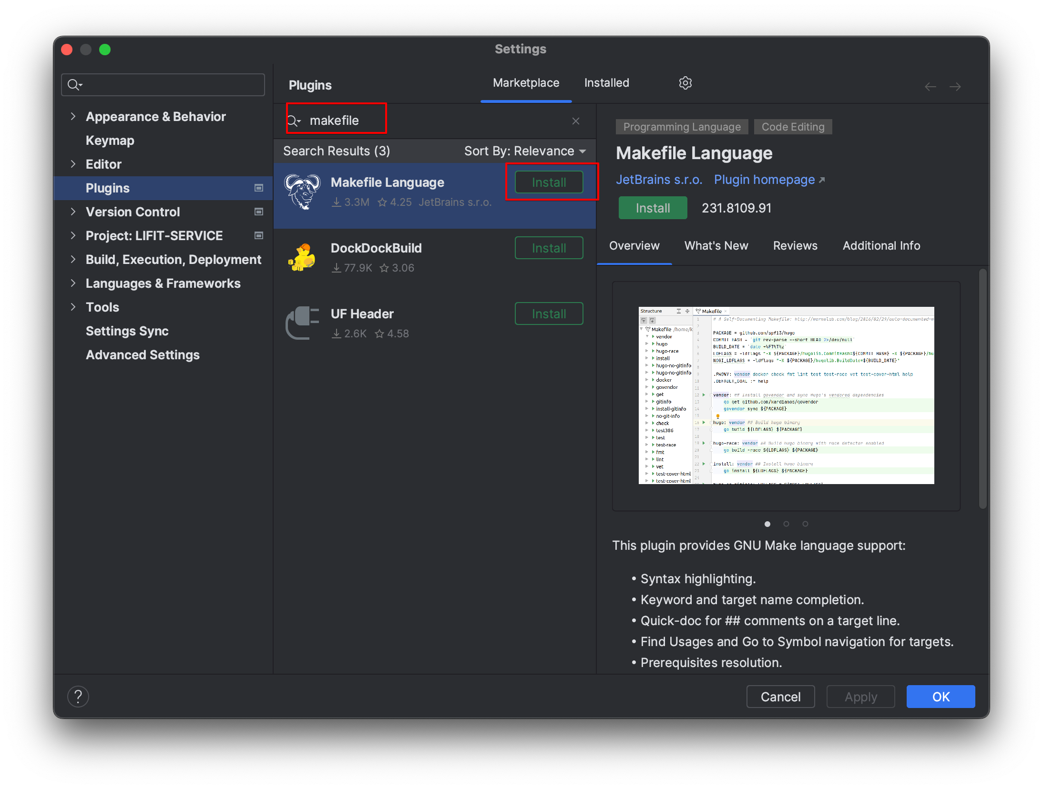Open the Makefile screenshot preview
This screenshot has height=789, width=1043.
click(x=786, y=395)
